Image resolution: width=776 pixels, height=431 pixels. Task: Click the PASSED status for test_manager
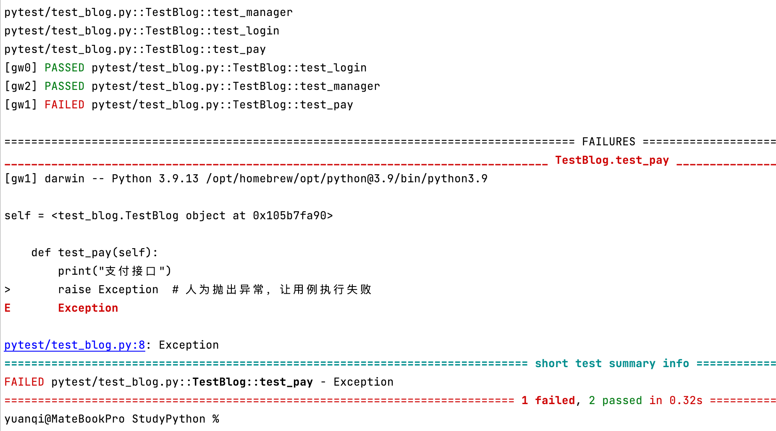click(64, 86)
